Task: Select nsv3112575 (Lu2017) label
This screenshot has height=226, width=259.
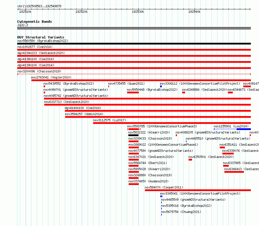Action: (109, 120)
